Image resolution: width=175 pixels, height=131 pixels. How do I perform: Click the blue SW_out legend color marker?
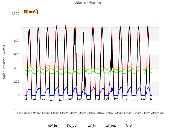pos(63,126)
